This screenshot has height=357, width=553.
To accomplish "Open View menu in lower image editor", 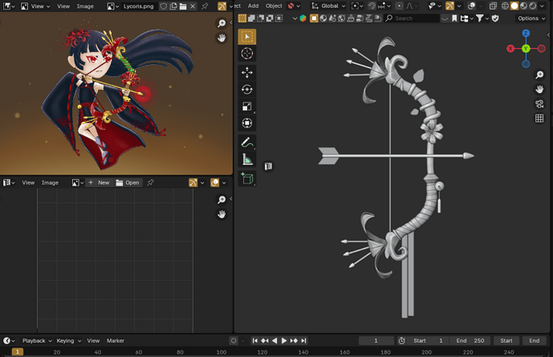I will [x=28, y=183].
